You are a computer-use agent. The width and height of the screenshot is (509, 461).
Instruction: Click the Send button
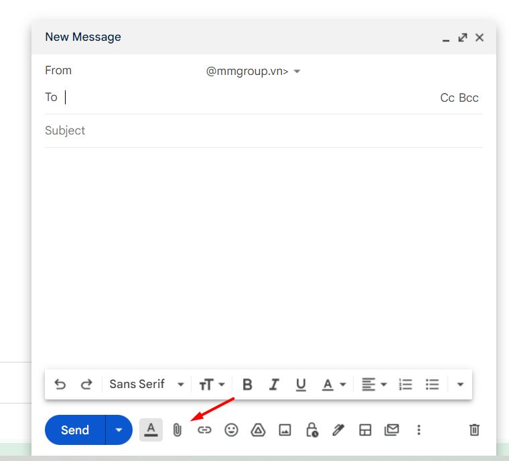click(75, 430)
